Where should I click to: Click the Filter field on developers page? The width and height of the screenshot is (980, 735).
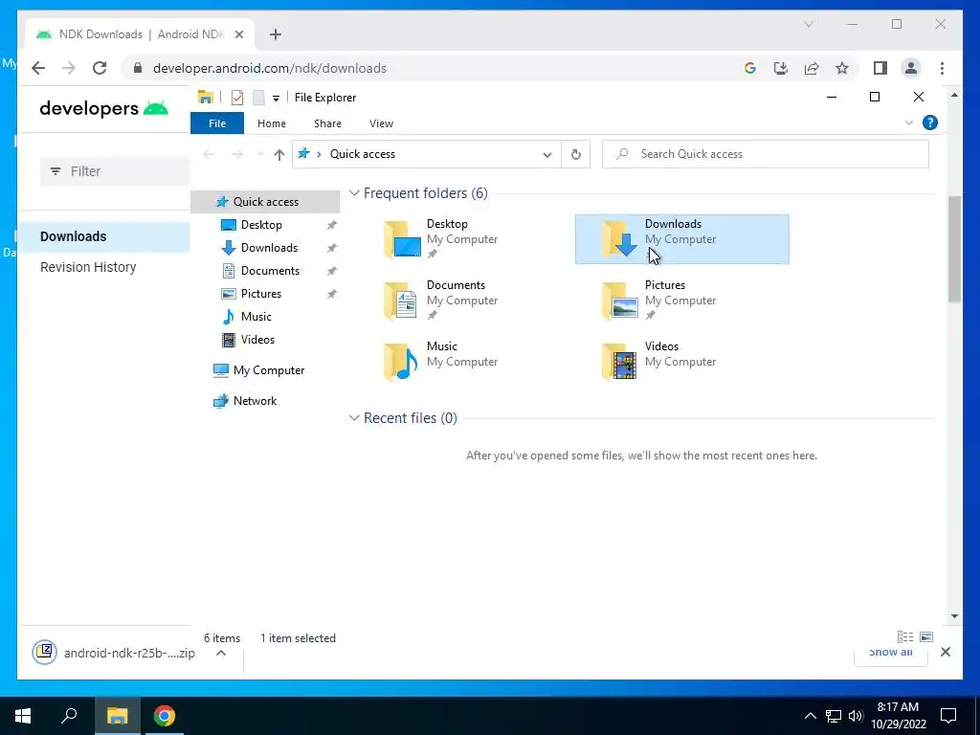[x=115, y=171]
